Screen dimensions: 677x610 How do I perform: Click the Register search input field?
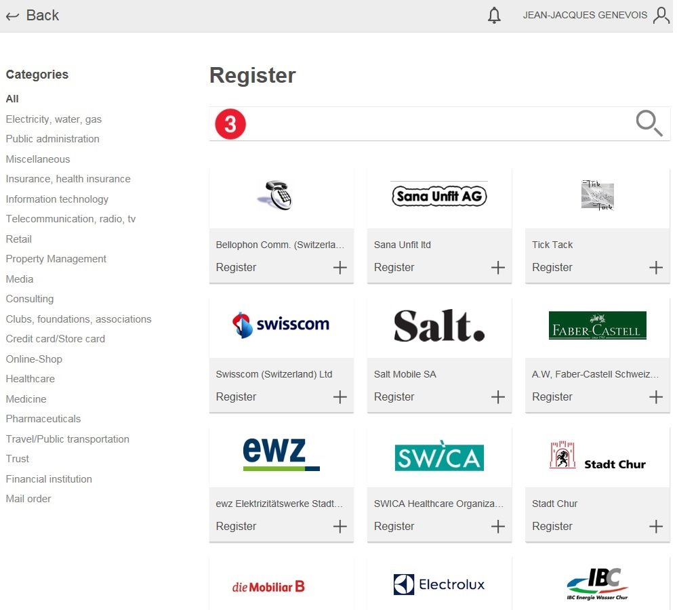440,124
